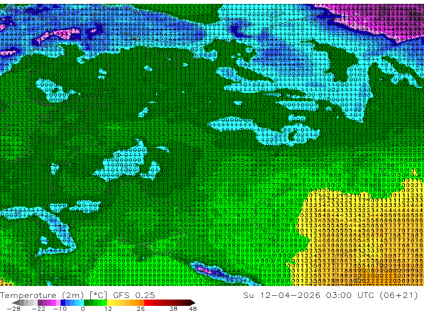Click the "48" scale label
The image size is (424, 311).
coord(193,309)
